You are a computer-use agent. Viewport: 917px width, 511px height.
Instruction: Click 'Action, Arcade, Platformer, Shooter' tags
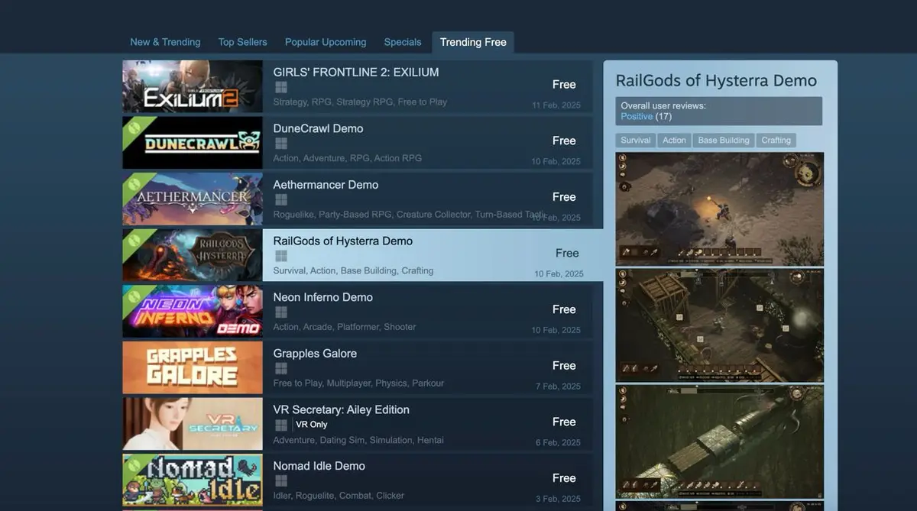(345, 327)
